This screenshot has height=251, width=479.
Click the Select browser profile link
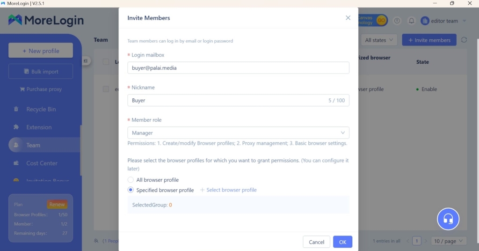228,190
